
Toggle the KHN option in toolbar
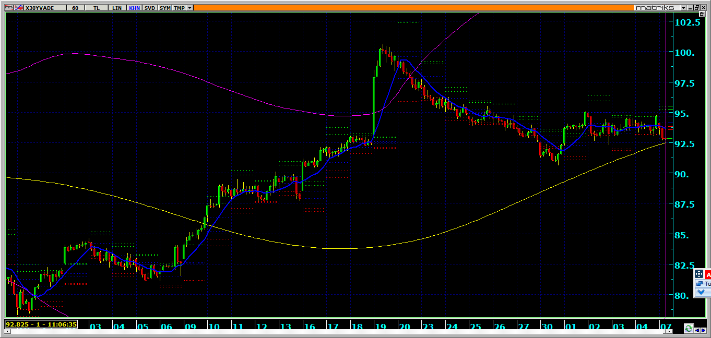point(134,8)
